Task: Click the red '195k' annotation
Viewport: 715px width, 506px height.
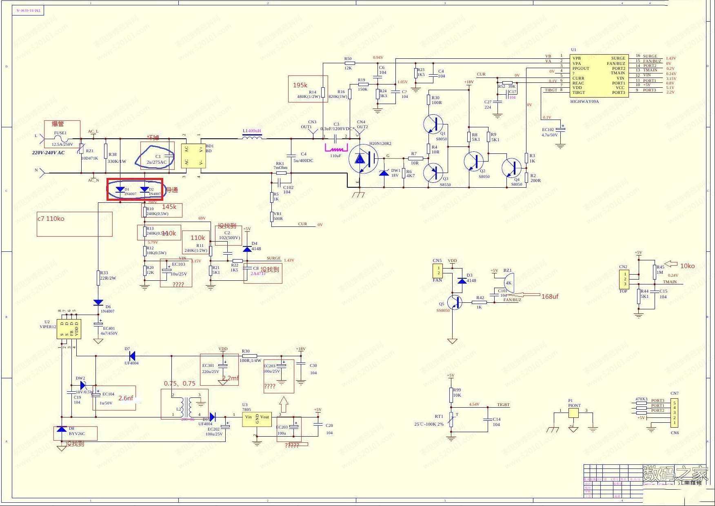Action: coord(300,85)
